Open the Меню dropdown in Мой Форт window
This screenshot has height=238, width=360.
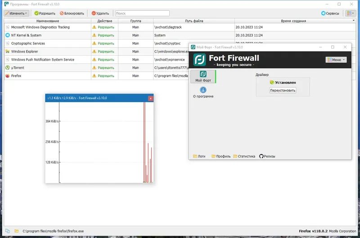coord(336,60)
